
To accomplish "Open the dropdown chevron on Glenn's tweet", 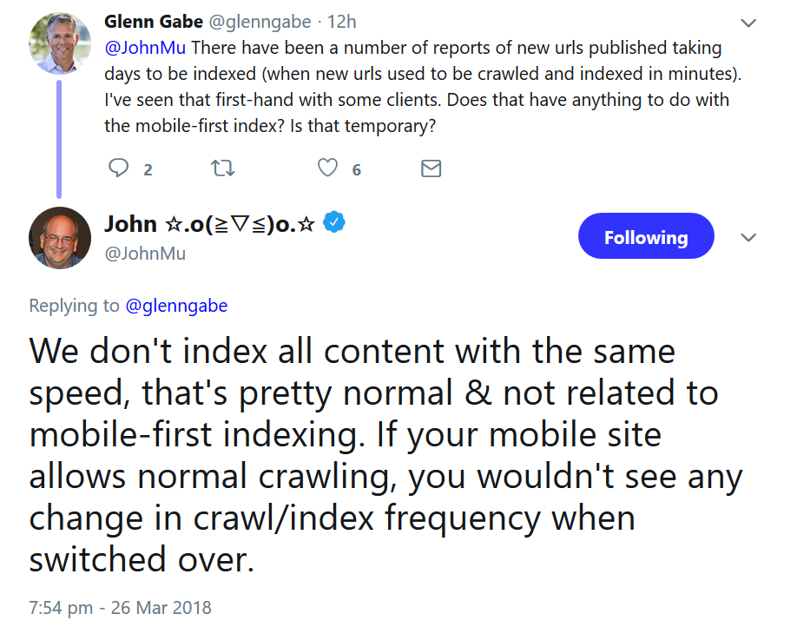I will (x=747, y=22).
